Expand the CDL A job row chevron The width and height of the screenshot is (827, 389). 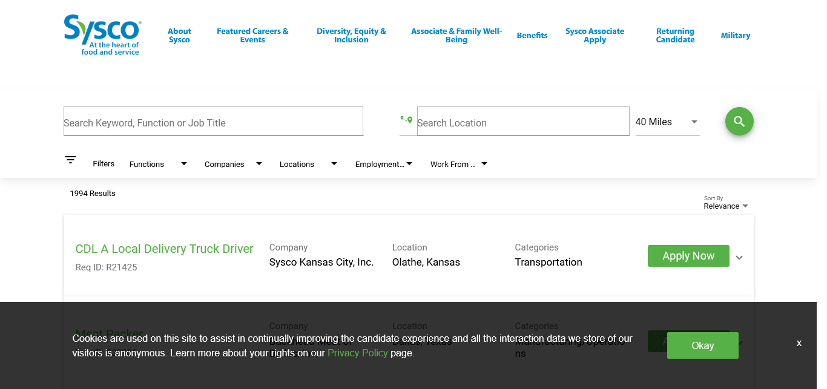pyautogui.click(x=739, y=257)
